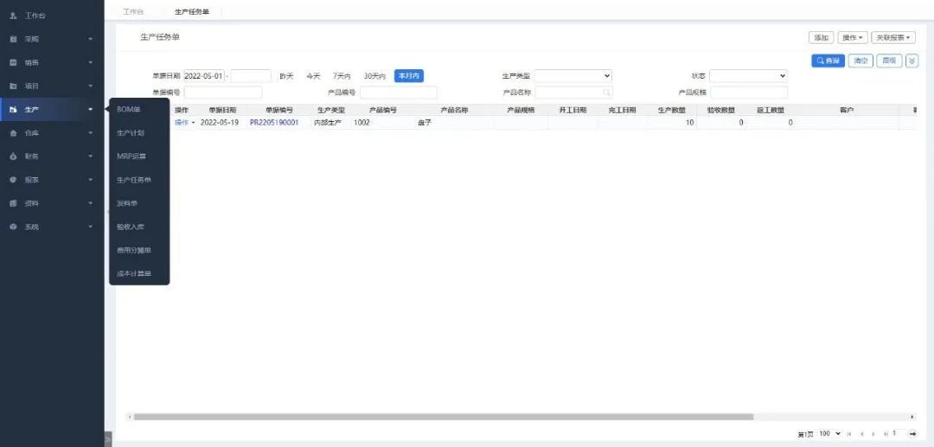Click the 报表 chart icon in sidebar
The width and height of the screenshot is (934, 447).
coord(13,180)
